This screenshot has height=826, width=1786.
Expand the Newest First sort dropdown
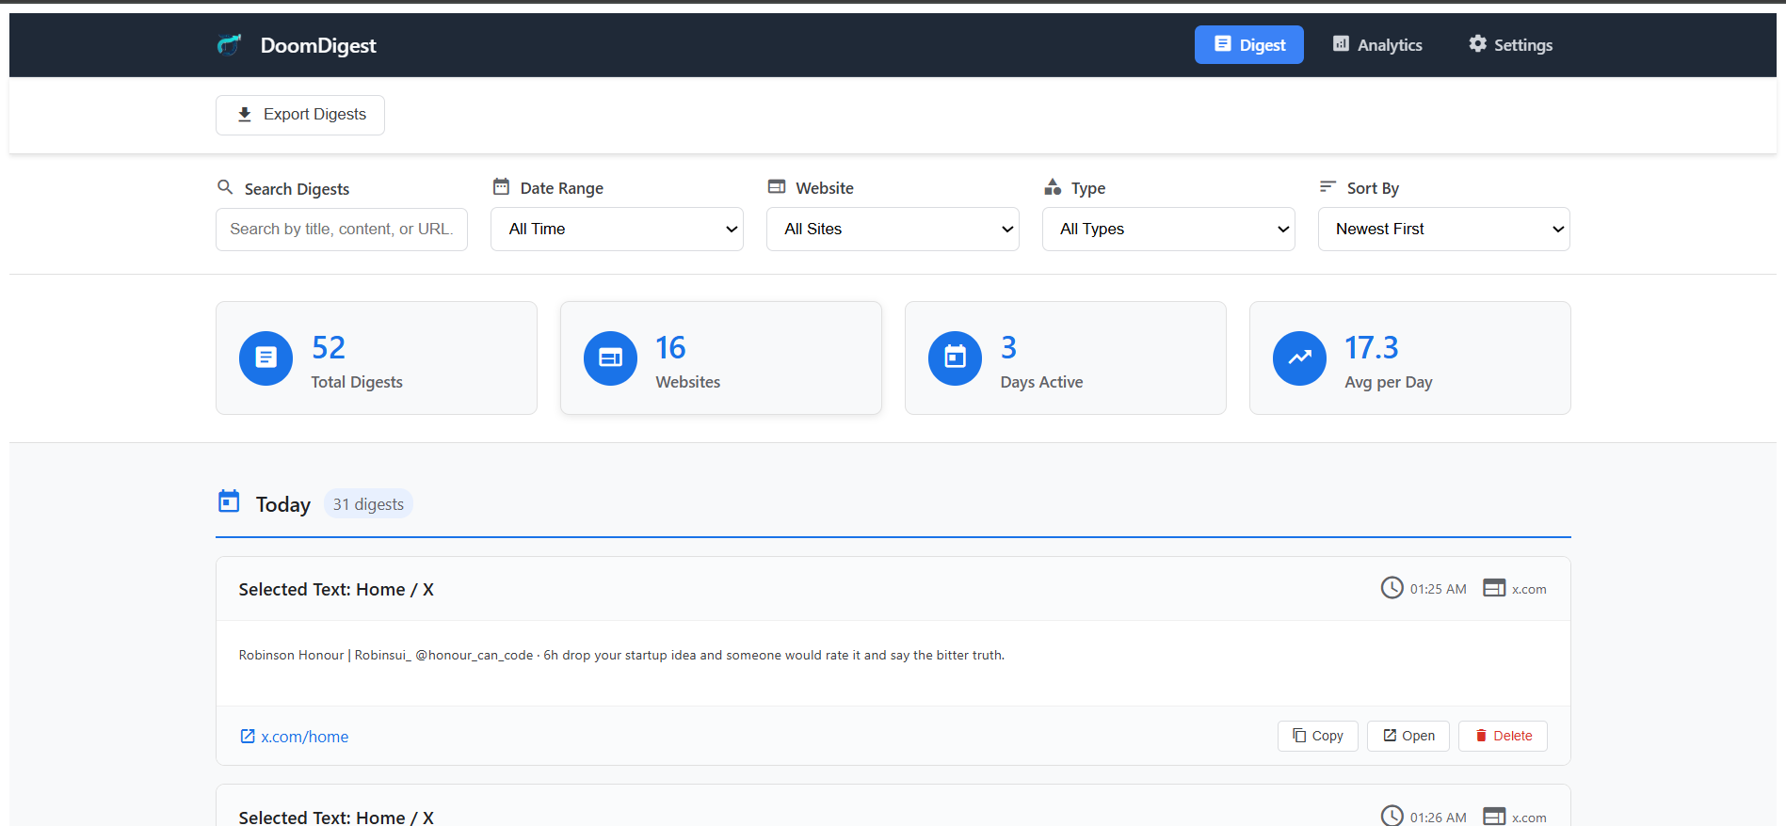[x=1444, y=230]
